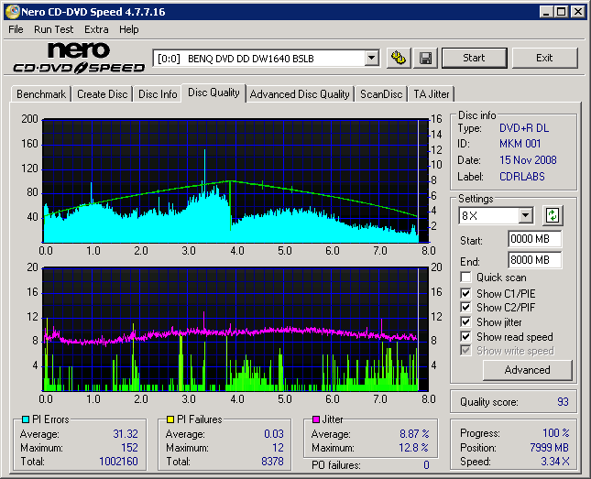Click the yellow PI Failures legend square
The width and height of the screenshot is (591, 479).
pos(170,419)
